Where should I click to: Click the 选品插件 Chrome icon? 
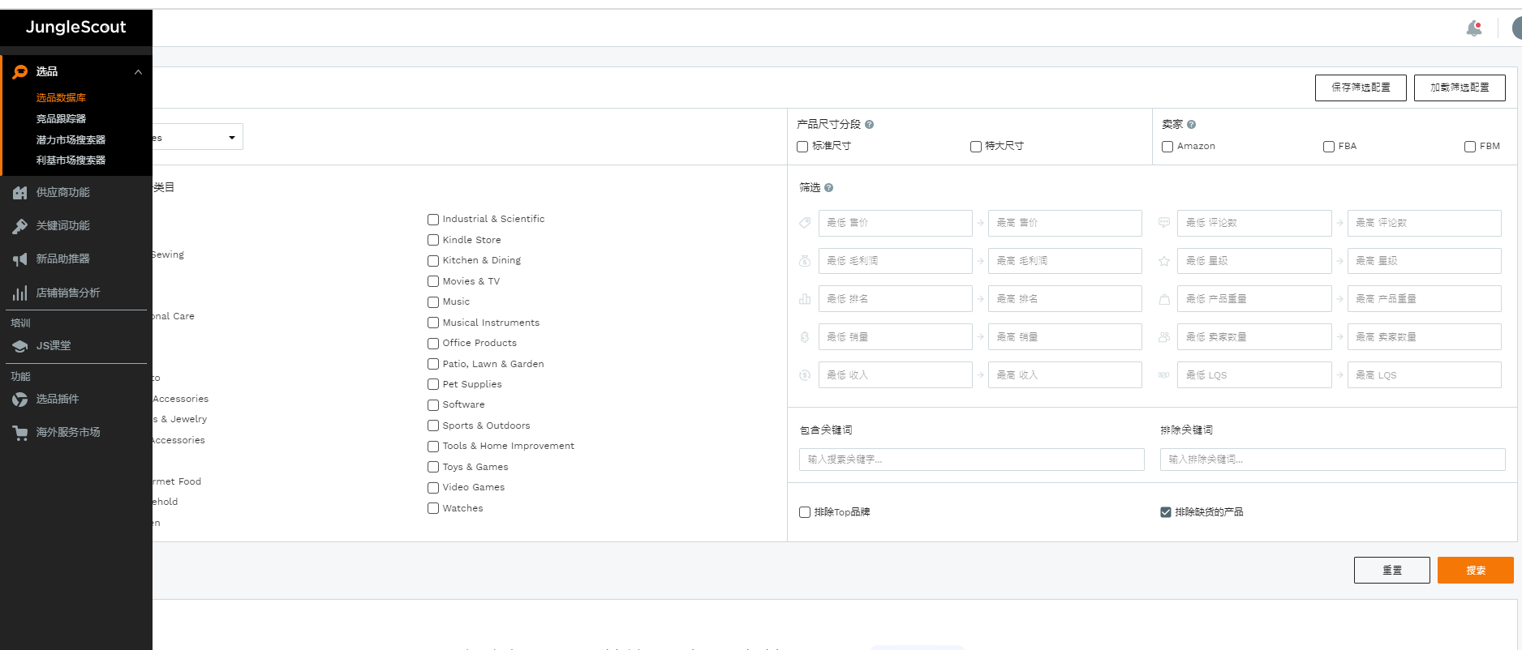click(20, 400)
